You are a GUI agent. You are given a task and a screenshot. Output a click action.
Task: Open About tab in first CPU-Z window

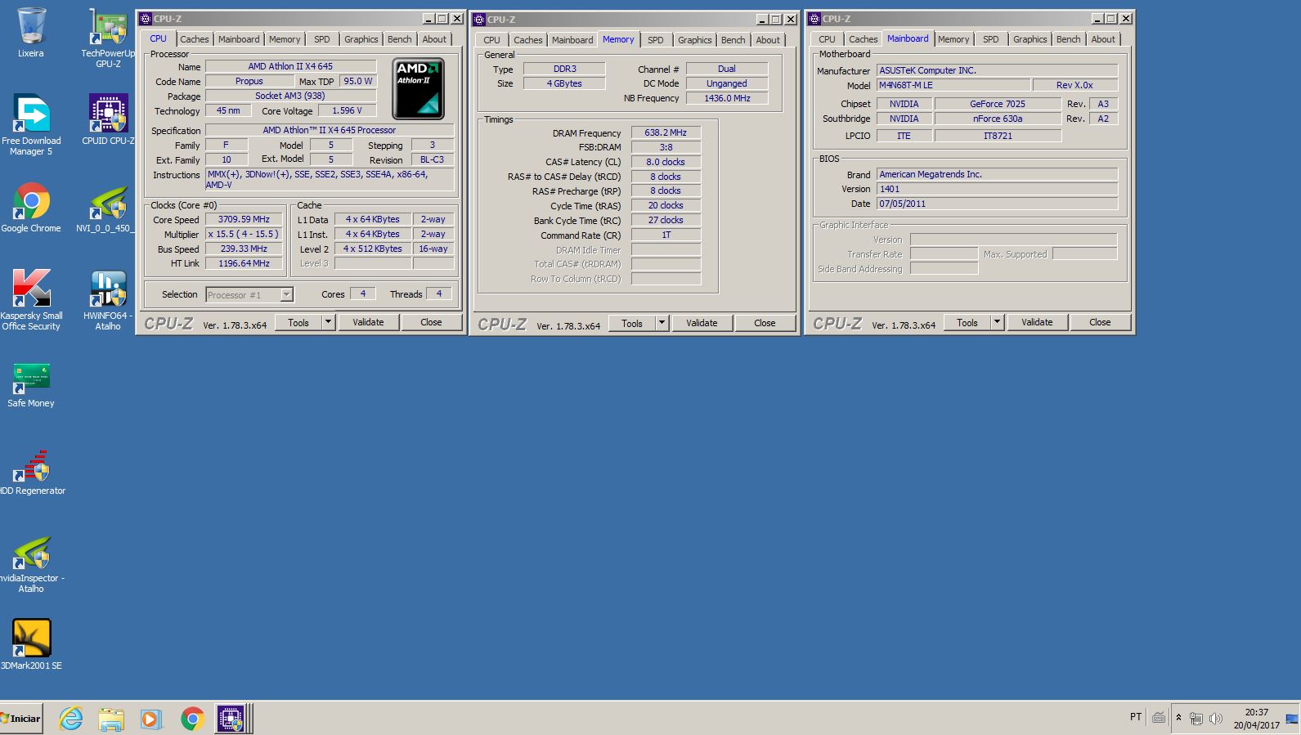(x=435, y=39)
